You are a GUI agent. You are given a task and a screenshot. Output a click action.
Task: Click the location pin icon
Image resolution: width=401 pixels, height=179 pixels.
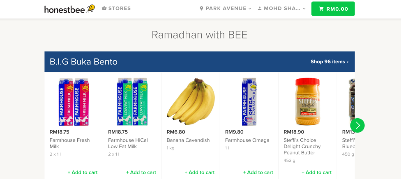pyautogui.click(x=201, y=9)
